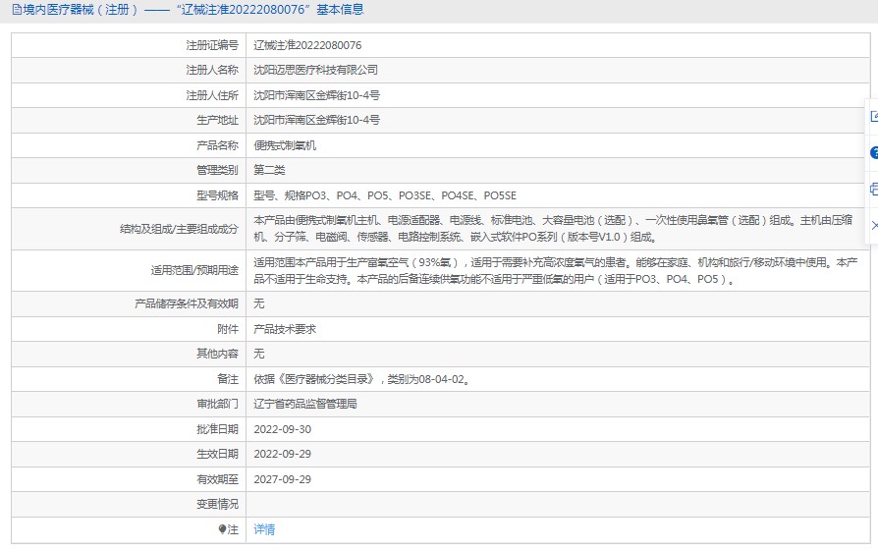The image size is (878, 550).
Task: Click the 注册人住所 address value
Action: (316, 95)
